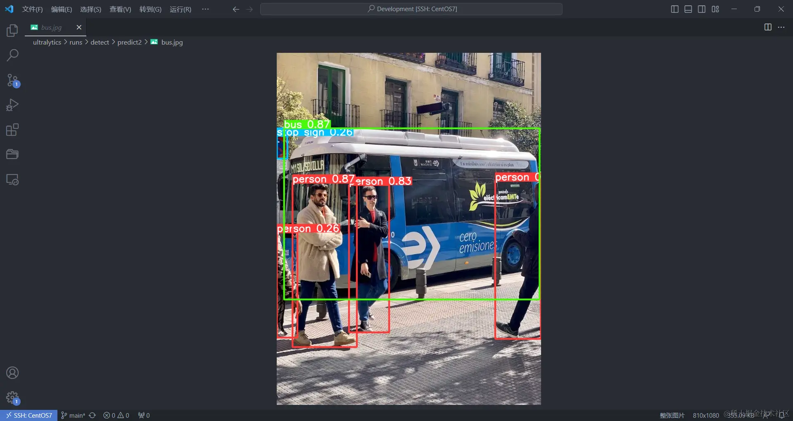
Task: Open the Remote Explorer icon
Action: pyautogui.click(x=12, y=180)
